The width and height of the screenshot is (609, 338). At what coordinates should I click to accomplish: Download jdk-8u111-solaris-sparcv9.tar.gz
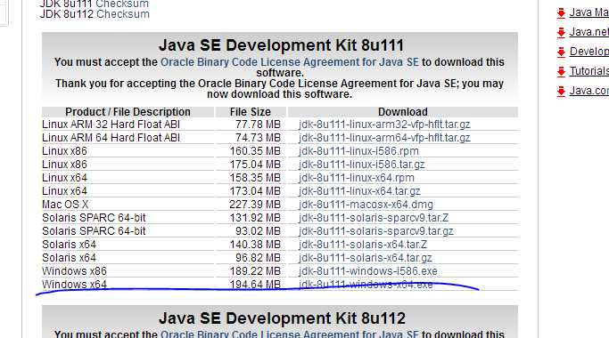[x=376, y=231]
